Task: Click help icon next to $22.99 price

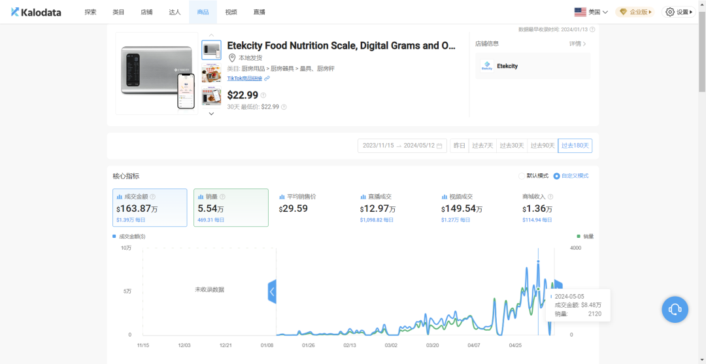Action: click(x=263, y=95)
